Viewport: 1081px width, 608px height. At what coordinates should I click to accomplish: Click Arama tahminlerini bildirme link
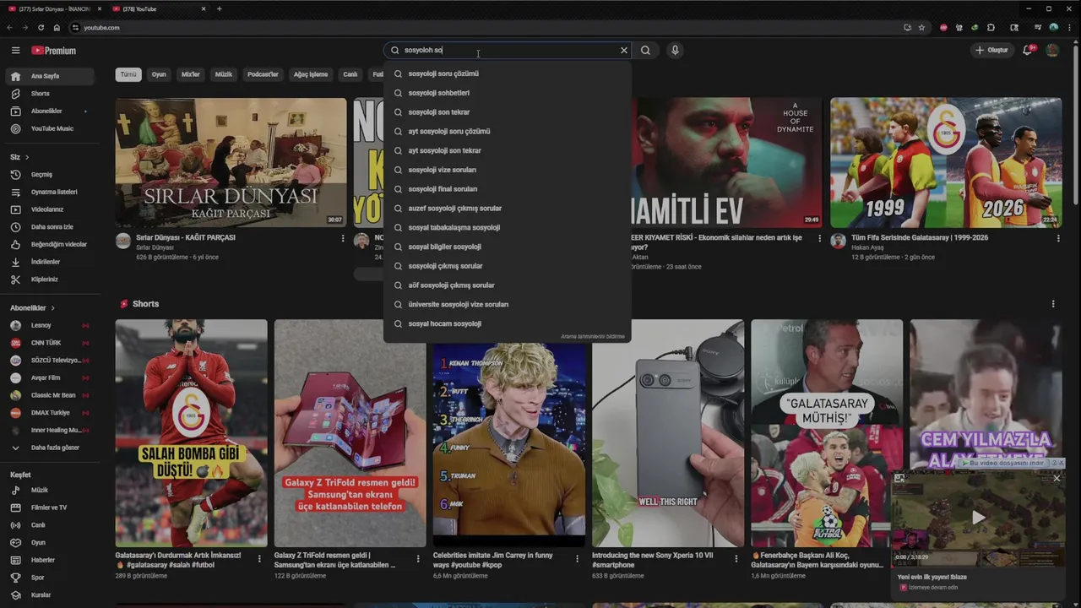coord(593,337)
